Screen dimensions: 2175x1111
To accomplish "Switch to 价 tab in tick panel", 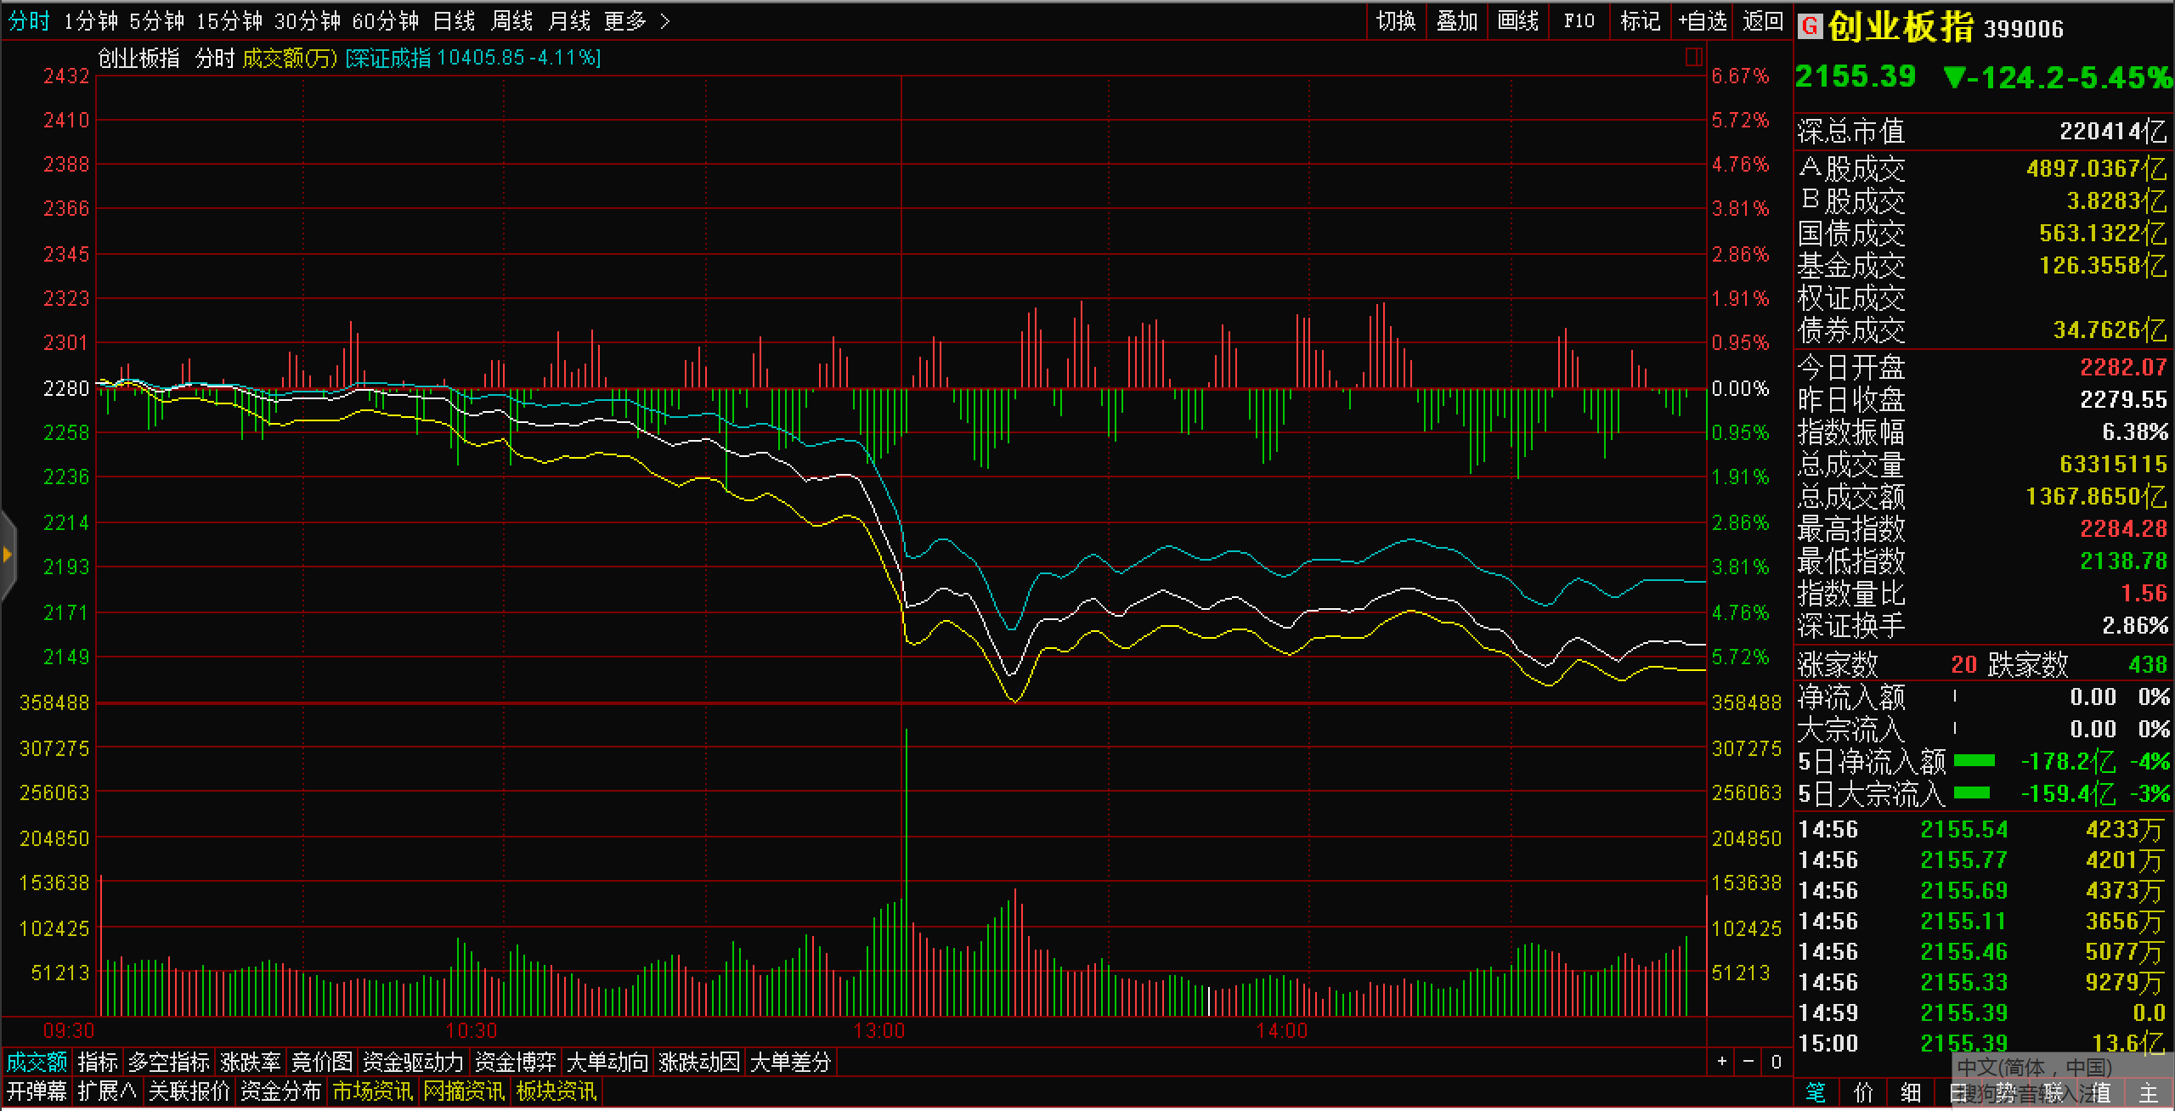I will coord(1863,1092).
